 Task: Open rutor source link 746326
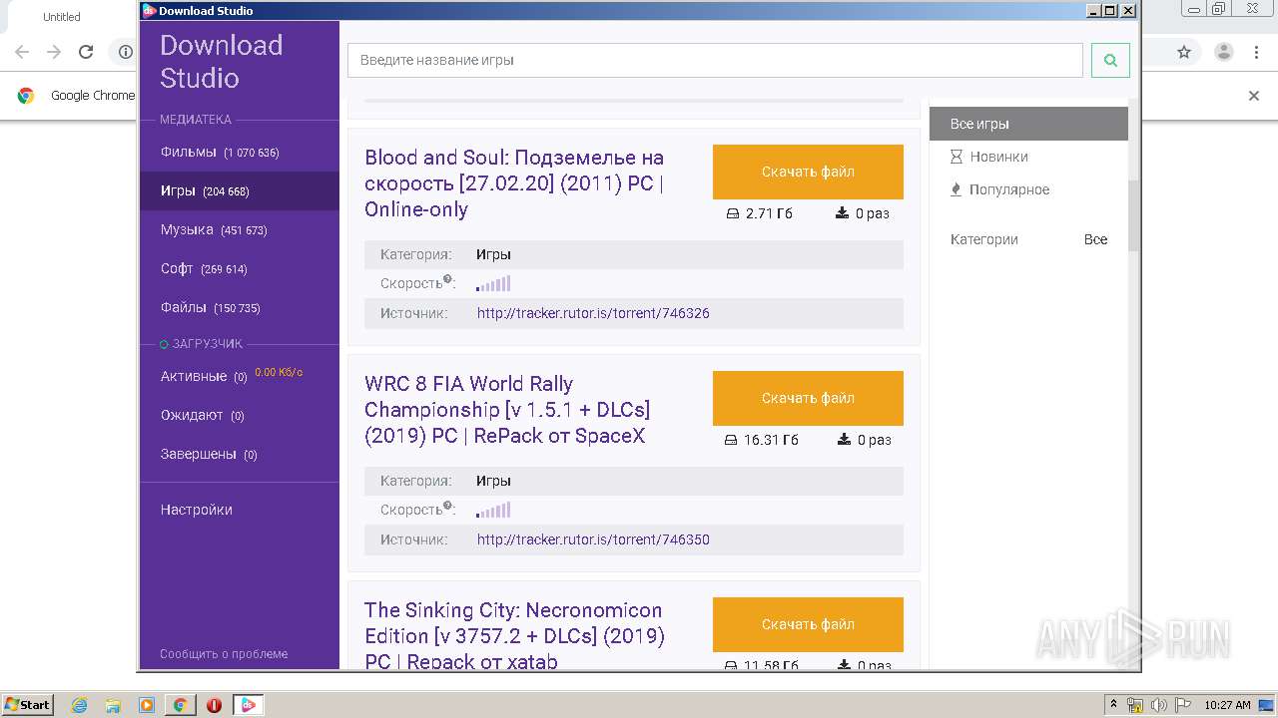(x=593, y=313)
